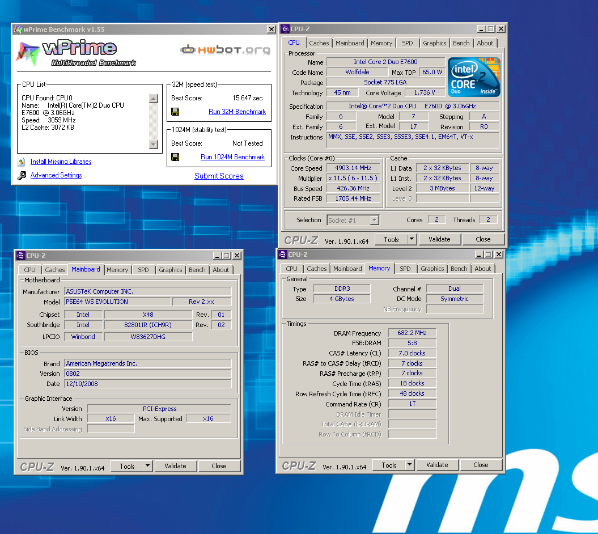The width and height of the screenshot is (598, 534).
Task: Click the Install Missing Libraries icon
Action: click(x=22, y=162)
